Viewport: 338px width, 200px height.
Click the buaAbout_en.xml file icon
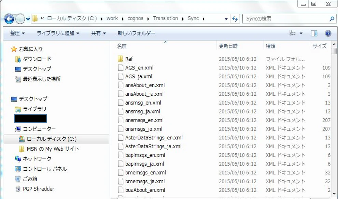(121, 190)
